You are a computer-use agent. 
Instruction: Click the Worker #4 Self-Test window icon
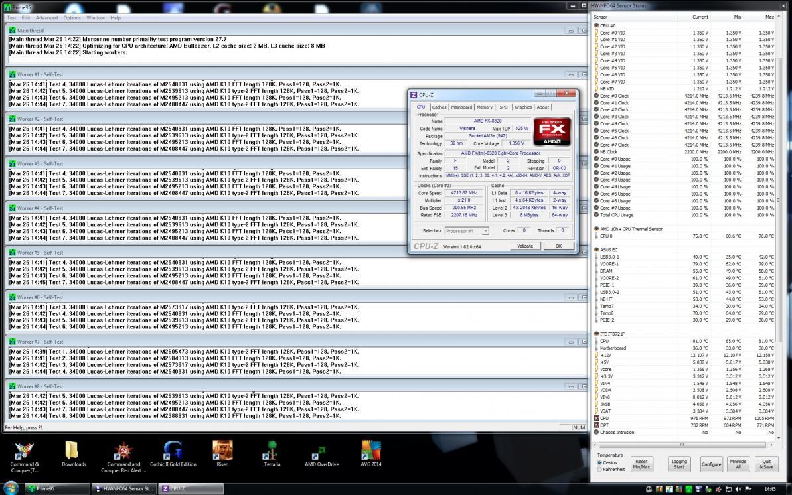pos(12,208)
